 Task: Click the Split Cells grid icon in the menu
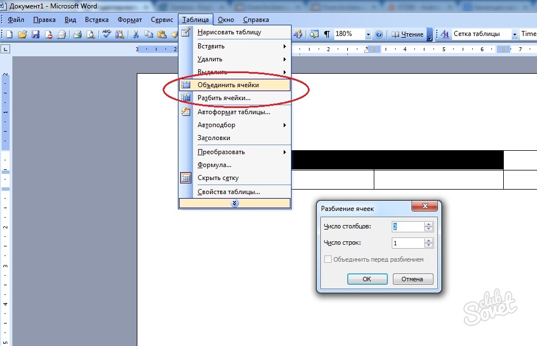coord(186,98)
